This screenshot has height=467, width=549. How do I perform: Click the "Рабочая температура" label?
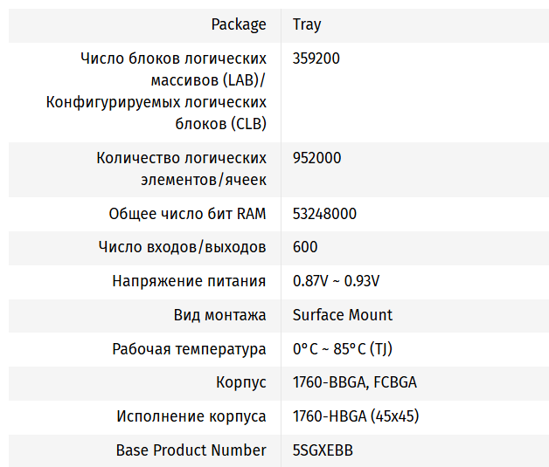[x=189, y=349]
